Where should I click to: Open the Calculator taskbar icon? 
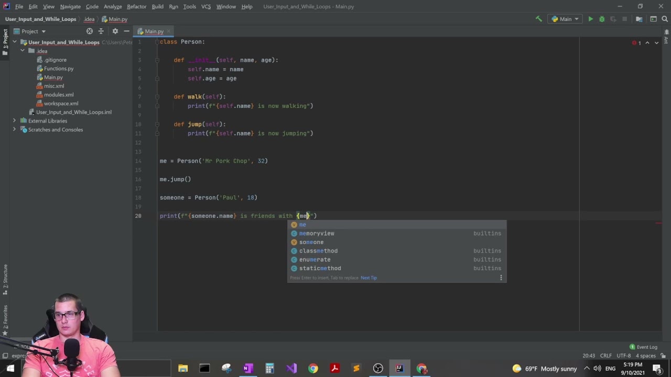[x=269, y=369]
